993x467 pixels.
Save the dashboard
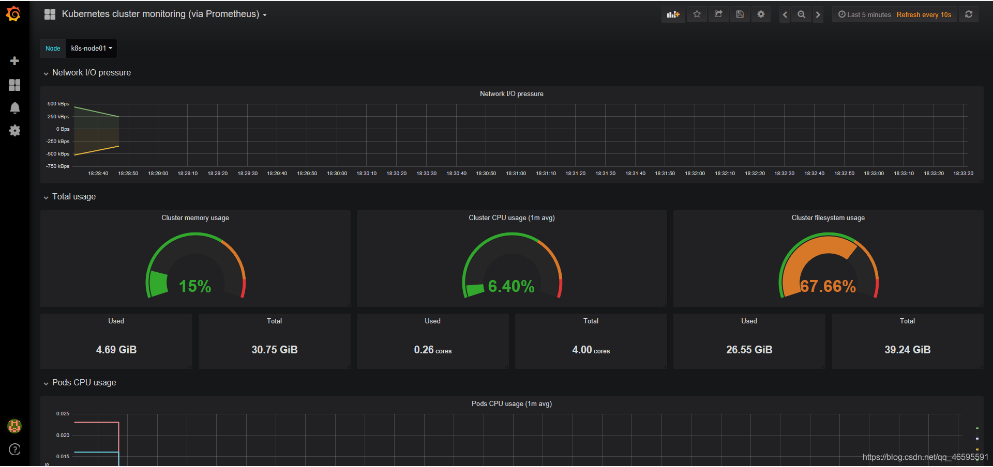click(740, 14)
